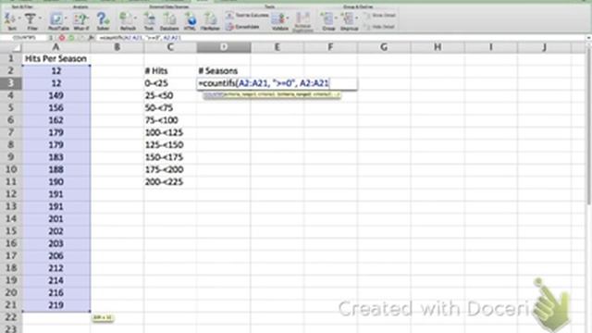Click Text to Columns
Viewport: 592px width, 333px height.
point(247,15)
